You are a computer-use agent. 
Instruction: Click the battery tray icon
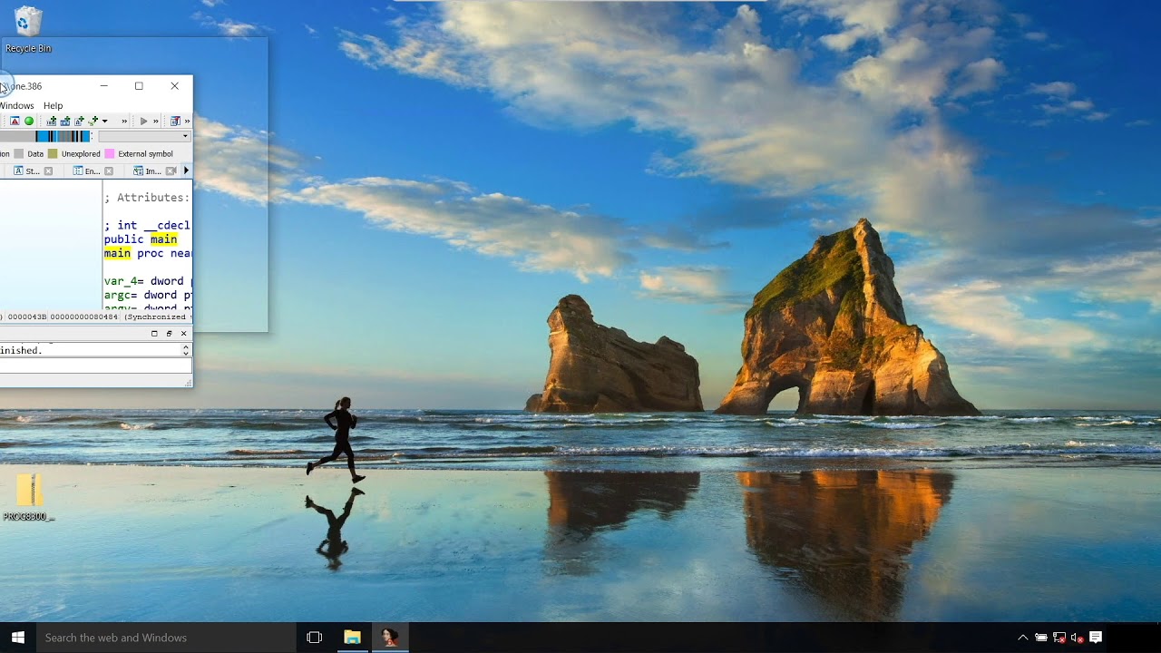(x=1041, y=638)
